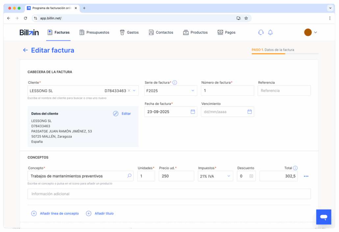Open the blue chat widget
The width and height of the screenshot is (339, 232).
pos(324,217)
